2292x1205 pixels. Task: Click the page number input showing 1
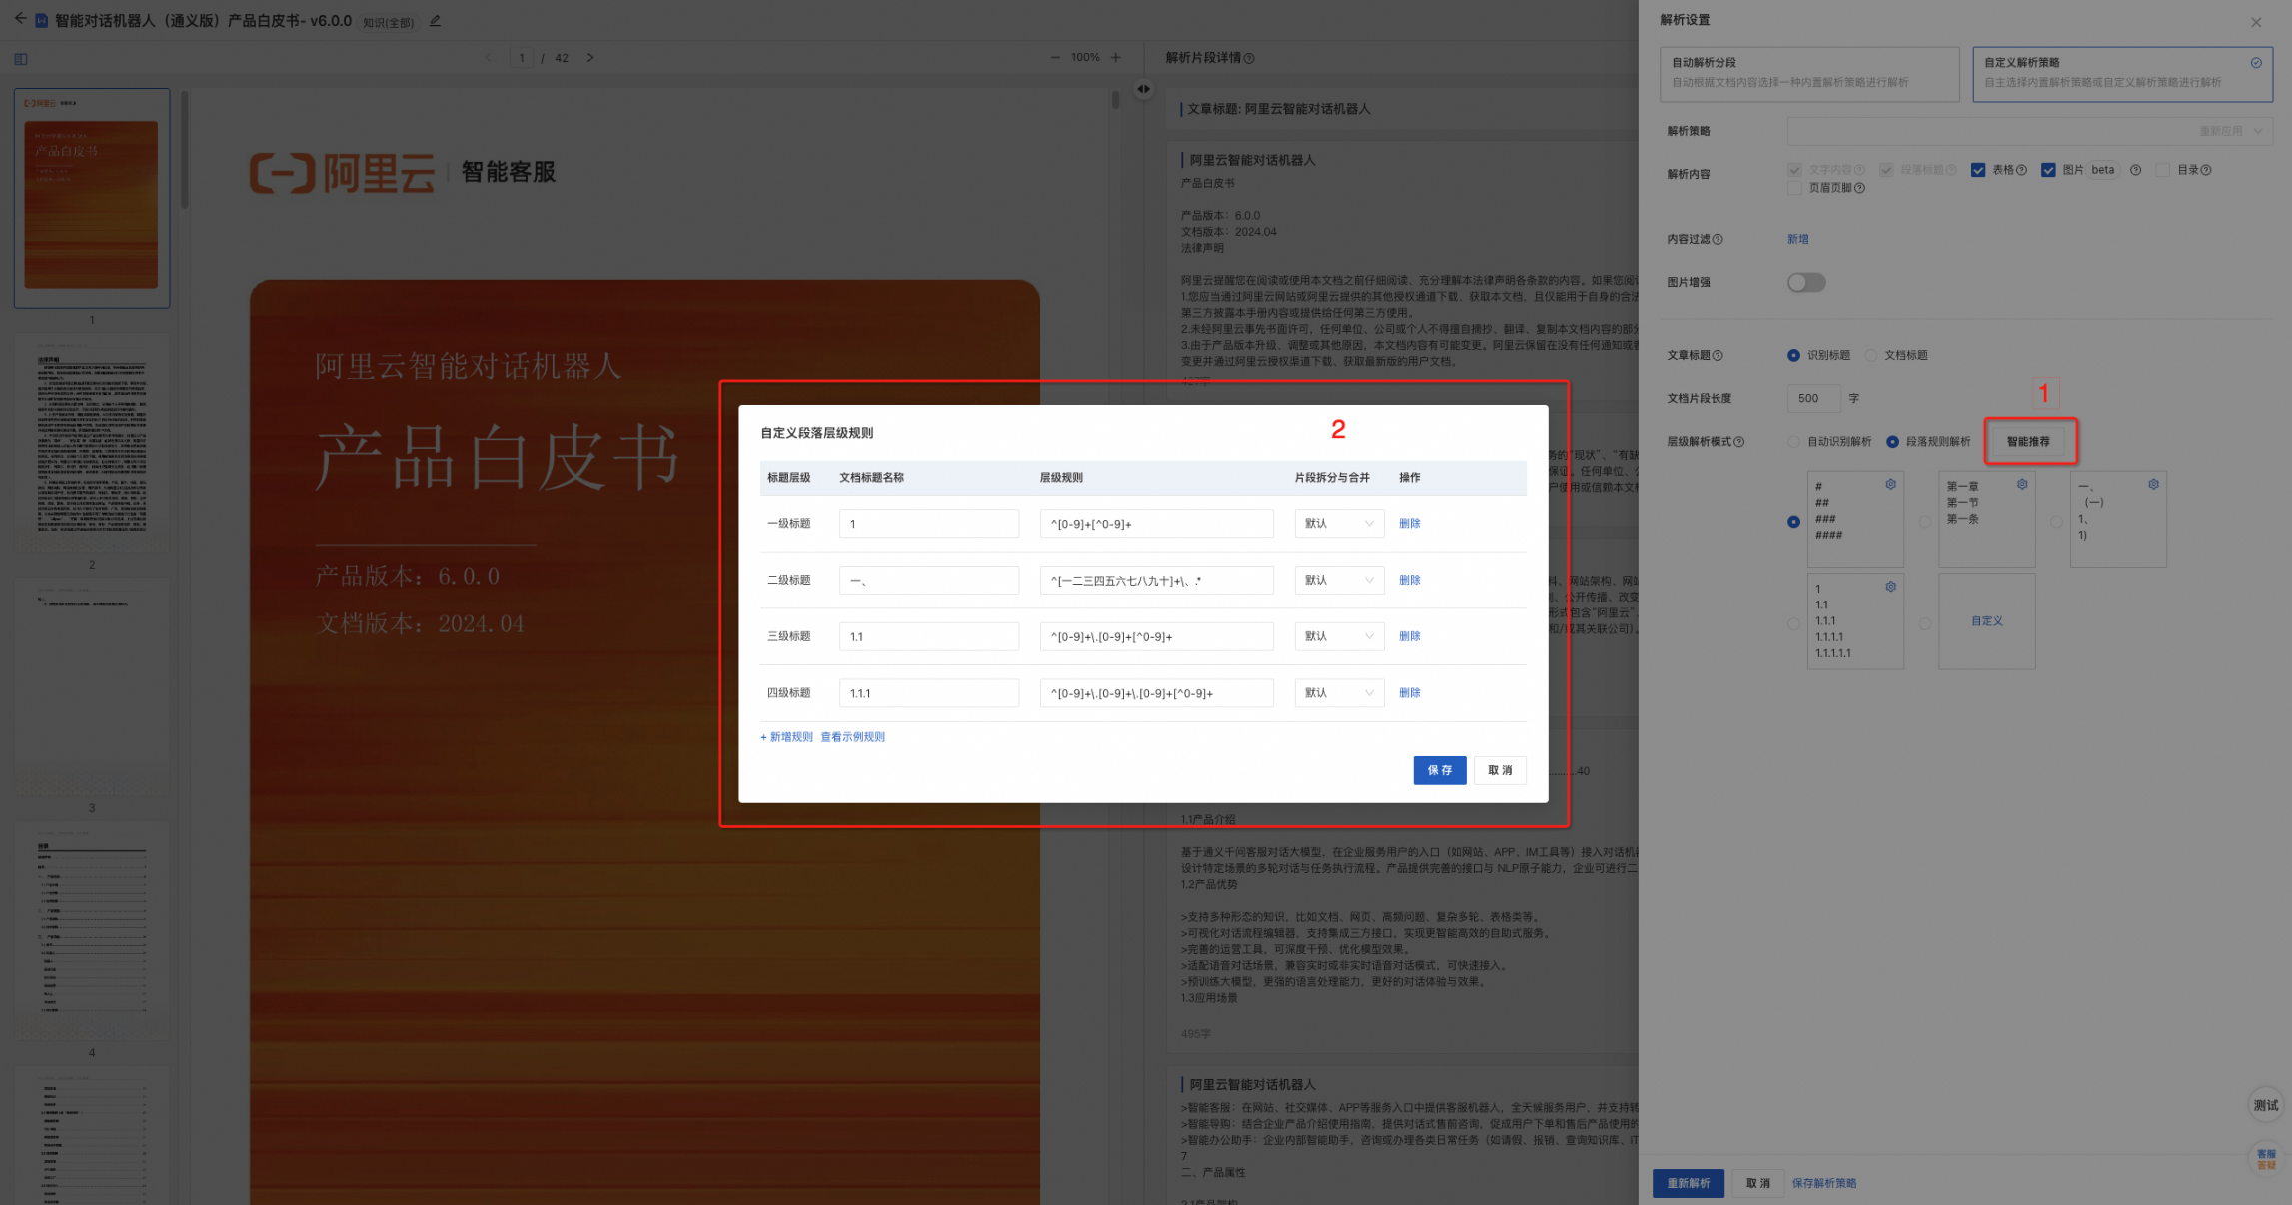pyautogui.click(x=522, y=58)
